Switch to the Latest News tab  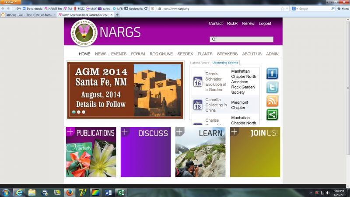tap(199, 63)
